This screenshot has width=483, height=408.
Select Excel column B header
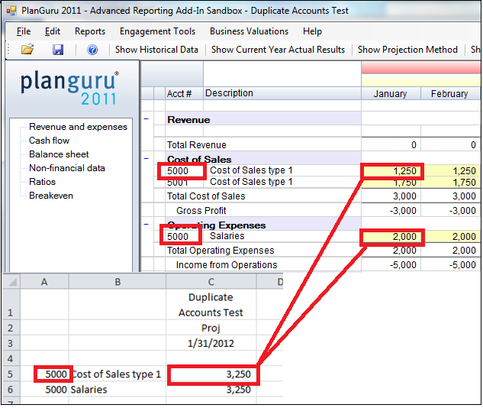click(x=118, y=282)
